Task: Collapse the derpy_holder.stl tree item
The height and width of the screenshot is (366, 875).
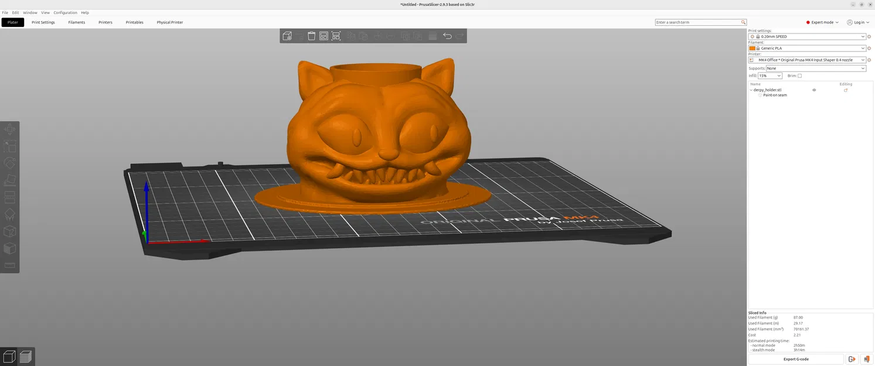Action: pyautogui.click(x=751, y=90)
